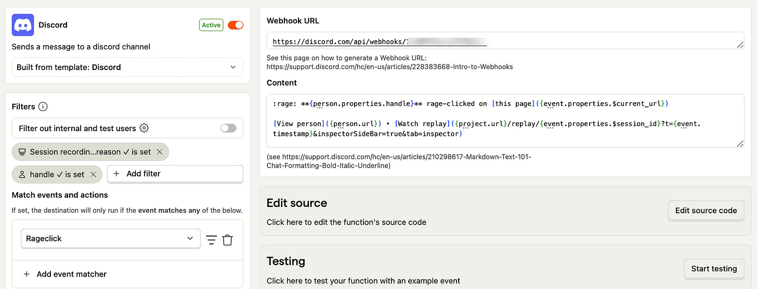Click the Session recording reason filter chip
The width and height of the screenshot is (757, 289).
pos(85,152)
